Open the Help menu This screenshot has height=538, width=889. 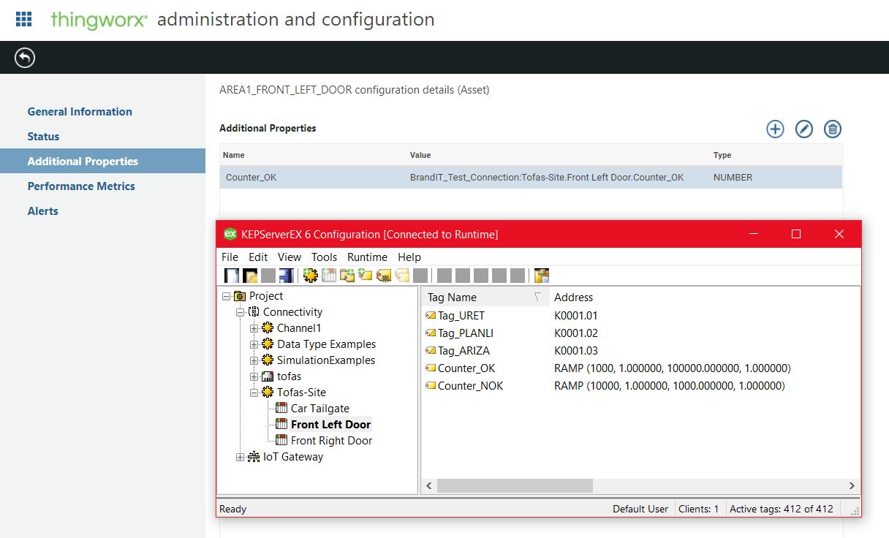click(409, 257)
